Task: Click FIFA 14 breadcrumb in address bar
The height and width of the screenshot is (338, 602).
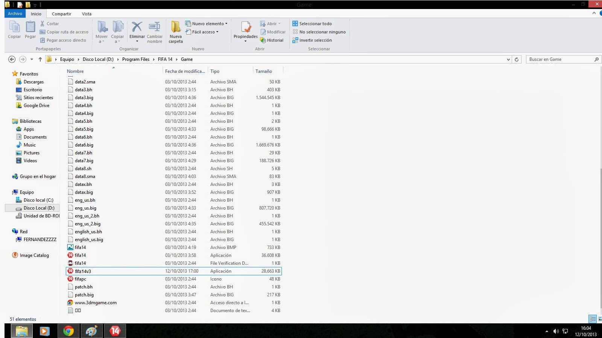Action: tap(165, 59)
